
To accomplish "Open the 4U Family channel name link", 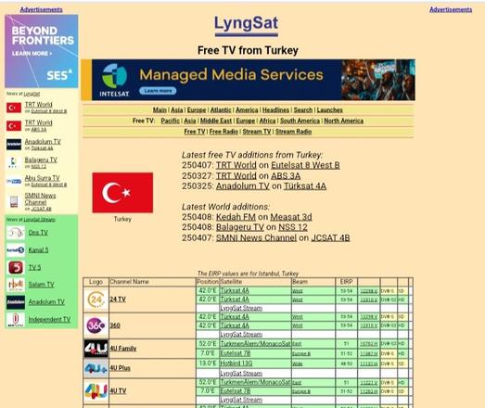I will point(123,349).
